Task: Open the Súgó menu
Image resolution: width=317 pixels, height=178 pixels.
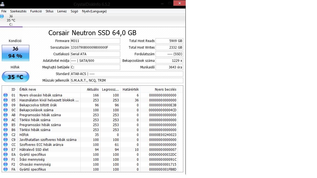Action: [74, 11]
